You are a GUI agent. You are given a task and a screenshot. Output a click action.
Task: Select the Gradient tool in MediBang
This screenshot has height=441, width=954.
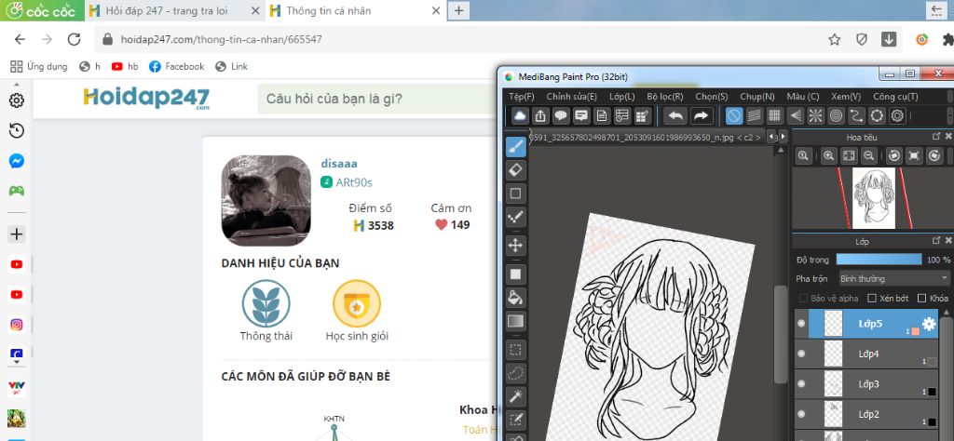(x=516, y=321)
